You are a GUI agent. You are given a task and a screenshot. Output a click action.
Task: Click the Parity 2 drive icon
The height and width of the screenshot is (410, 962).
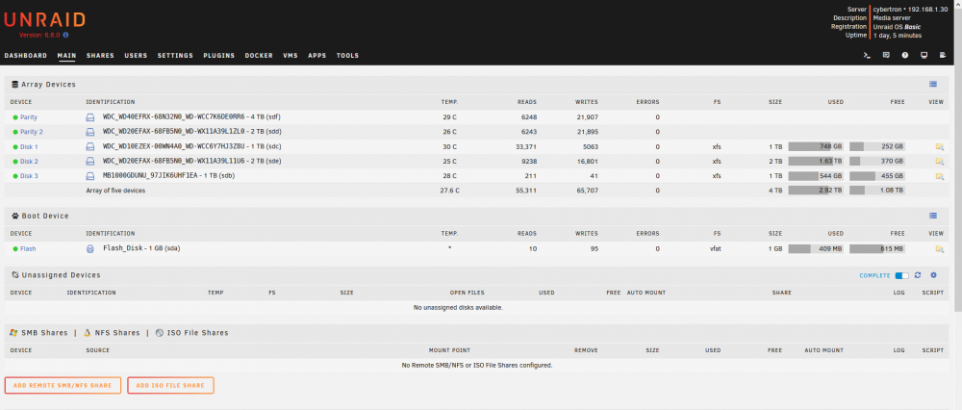point(90,131)
